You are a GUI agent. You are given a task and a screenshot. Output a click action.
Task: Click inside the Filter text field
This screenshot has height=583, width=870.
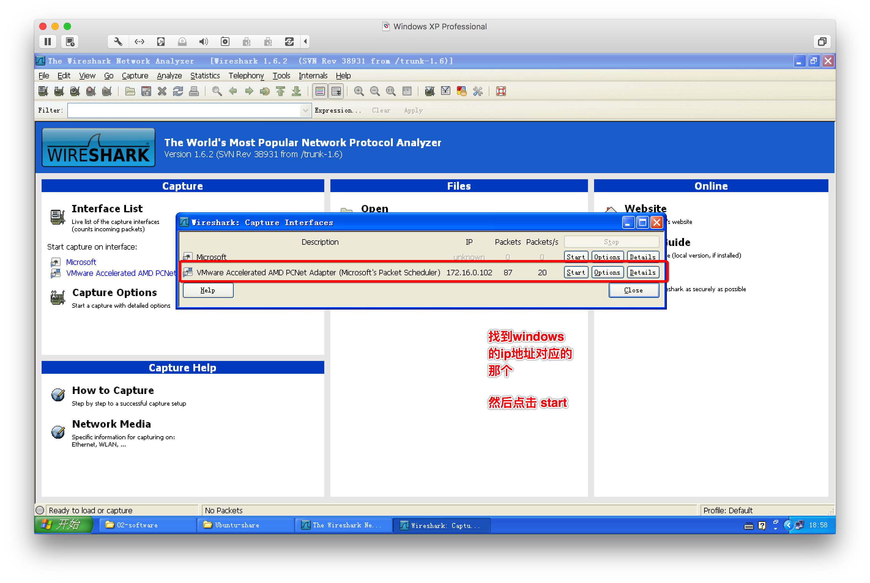tap(184, 110)
